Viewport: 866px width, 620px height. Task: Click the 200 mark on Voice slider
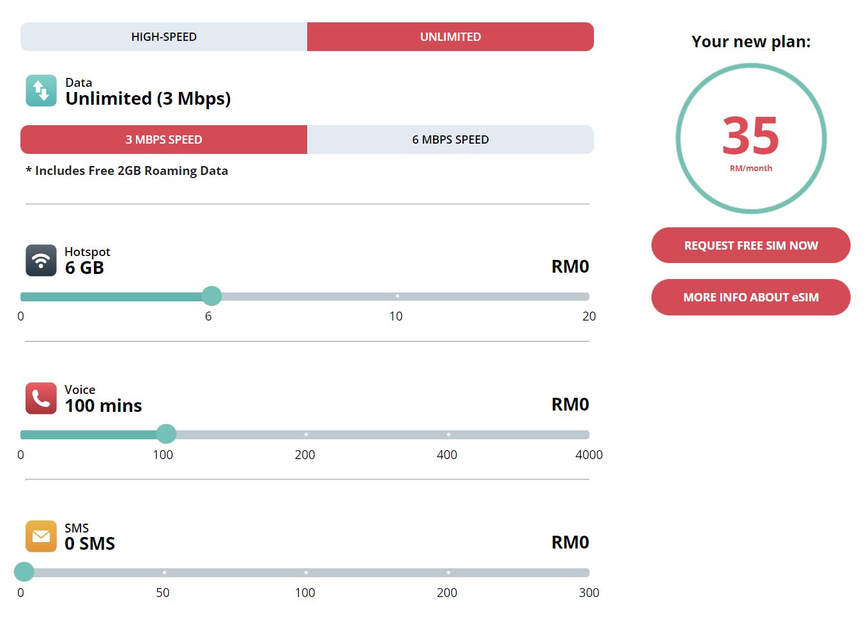(305, 434)
